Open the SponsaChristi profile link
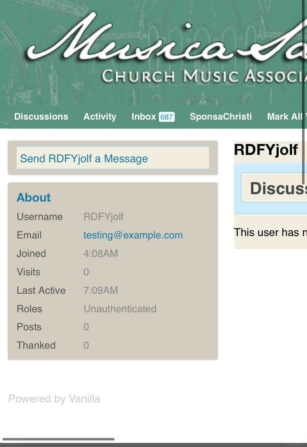The width and height of the screenshot is (307, 447). tap(221, 117)
